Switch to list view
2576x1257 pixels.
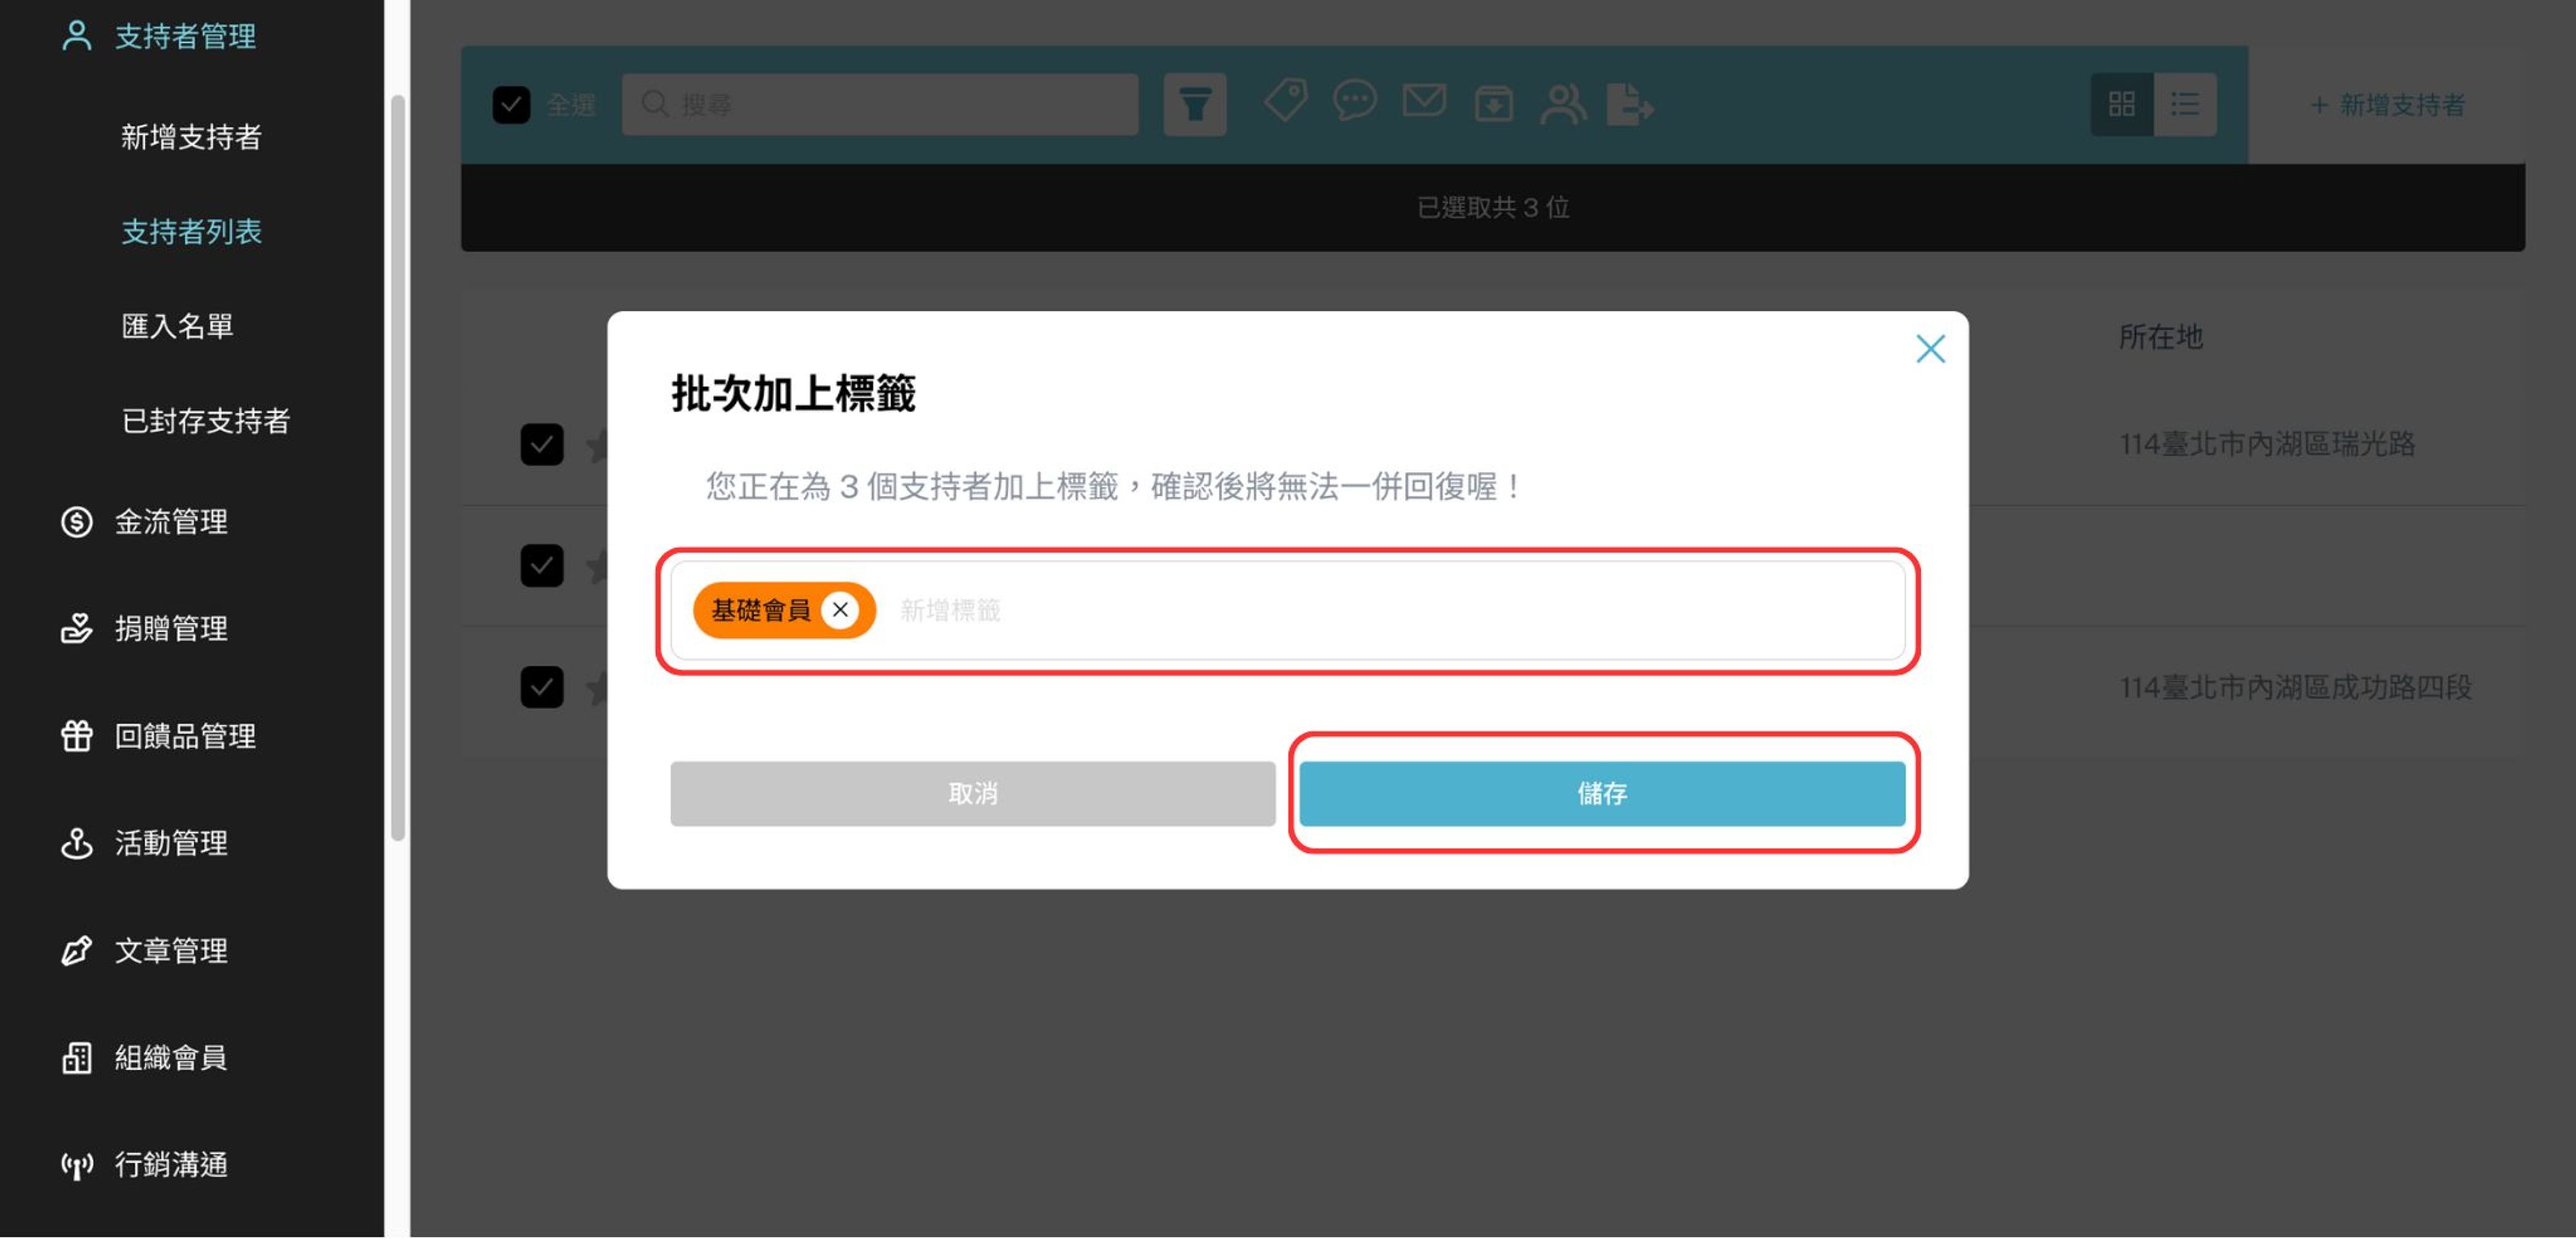[2185, 104]
